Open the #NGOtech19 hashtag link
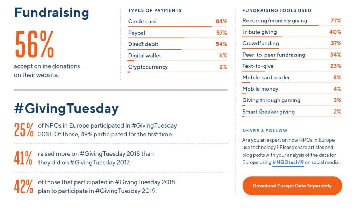 pyautogui.click(x=288, y=162)
